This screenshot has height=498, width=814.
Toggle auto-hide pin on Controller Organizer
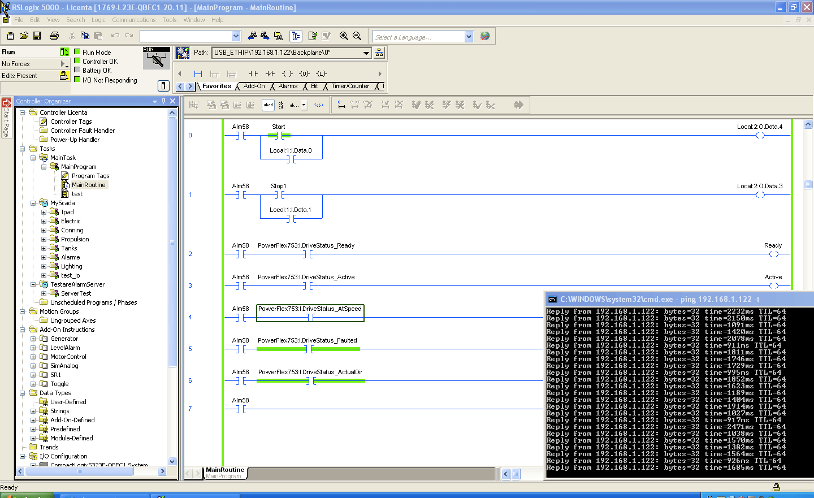point(164,101)
